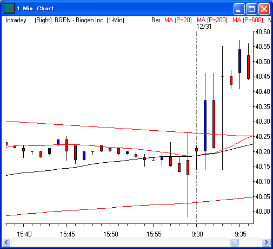
Task: Click the 40.25 price axis label
Action: pyautogui.click(x=263, y=137)
